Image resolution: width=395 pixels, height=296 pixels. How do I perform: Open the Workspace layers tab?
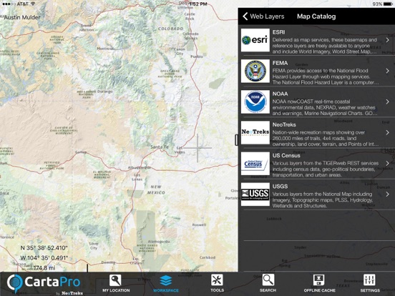(166, 283)
